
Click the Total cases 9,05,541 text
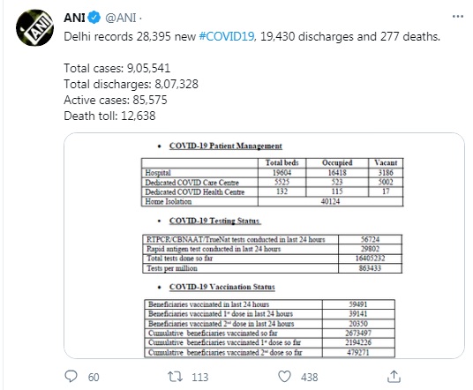coord(117,68)
